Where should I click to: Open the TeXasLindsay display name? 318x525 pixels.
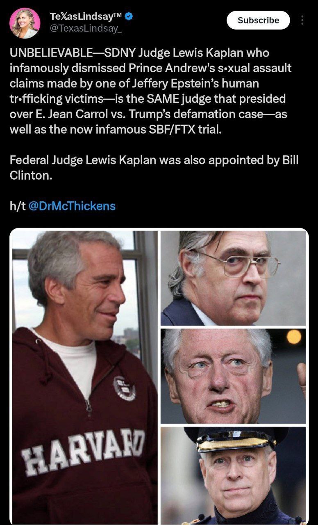pos(80,17)
